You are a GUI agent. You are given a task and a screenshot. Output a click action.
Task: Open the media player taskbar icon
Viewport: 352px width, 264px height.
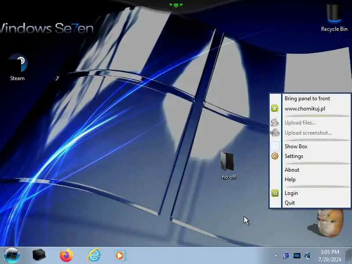pyautogui.click(x=121, y=256)
